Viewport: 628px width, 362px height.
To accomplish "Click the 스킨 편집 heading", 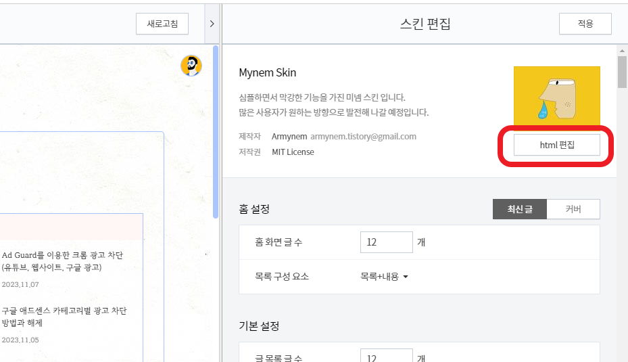I will [425, 24].
